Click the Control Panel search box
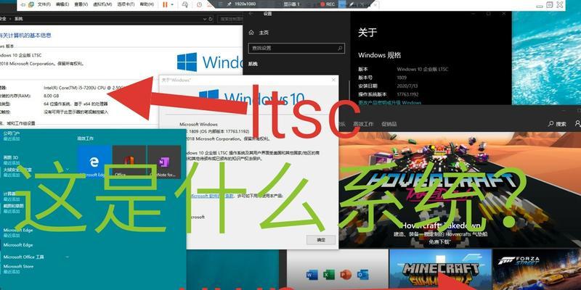This screenshot has height=290, width=581. (x=229, y=19)
